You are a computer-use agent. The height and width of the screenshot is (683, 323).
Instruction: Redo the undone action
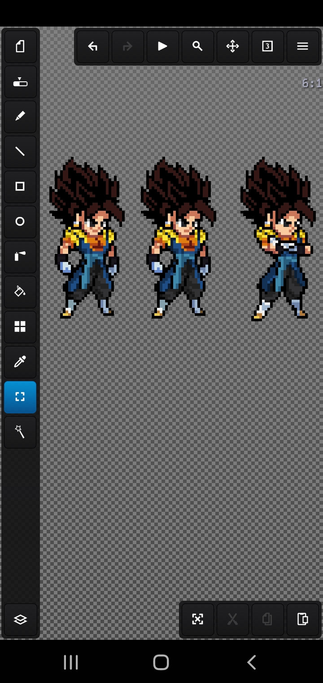coord(128,46)
